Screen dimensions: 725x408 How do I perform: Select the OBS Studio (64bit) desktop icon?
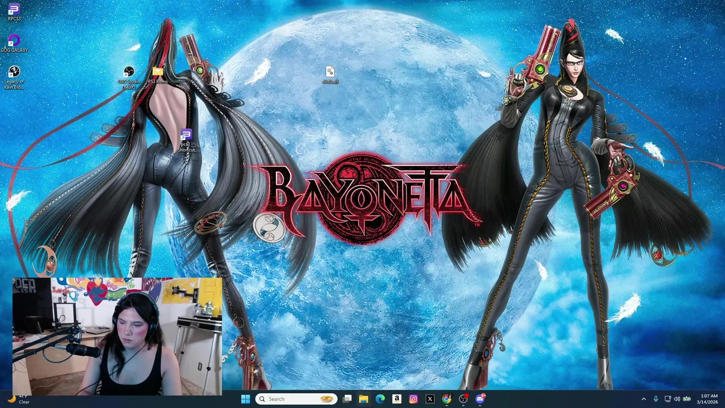coord(129,78)
